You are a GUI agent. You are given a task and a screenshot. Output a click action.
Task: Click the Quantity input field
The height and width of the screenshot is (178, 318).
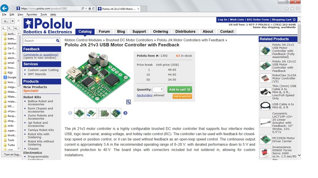158,90
